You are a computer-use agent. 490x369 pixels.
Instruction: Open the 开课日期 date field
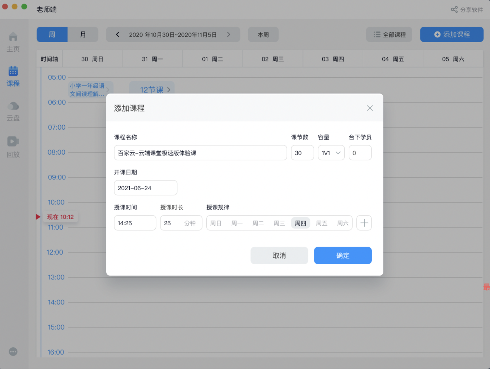146,188
